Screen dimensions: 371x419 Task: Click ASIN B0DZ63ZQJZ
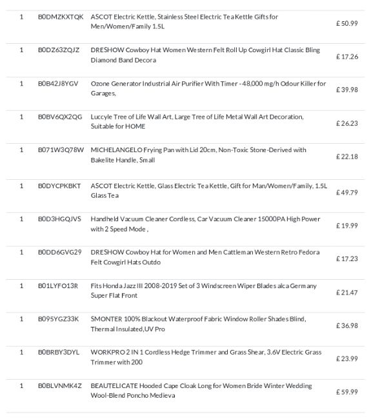tap(59, 50)
